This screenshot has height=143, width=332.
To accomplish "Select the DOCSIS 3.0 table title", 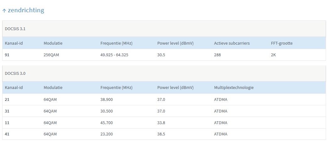I will pos(15,74).
